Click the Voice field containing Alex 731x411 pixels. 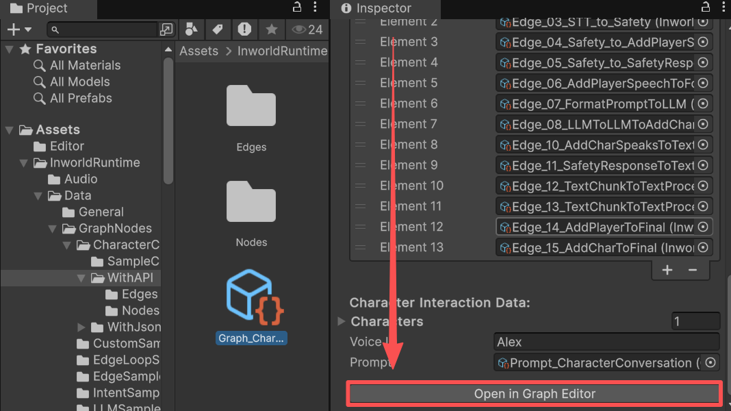tap(606, 342)
